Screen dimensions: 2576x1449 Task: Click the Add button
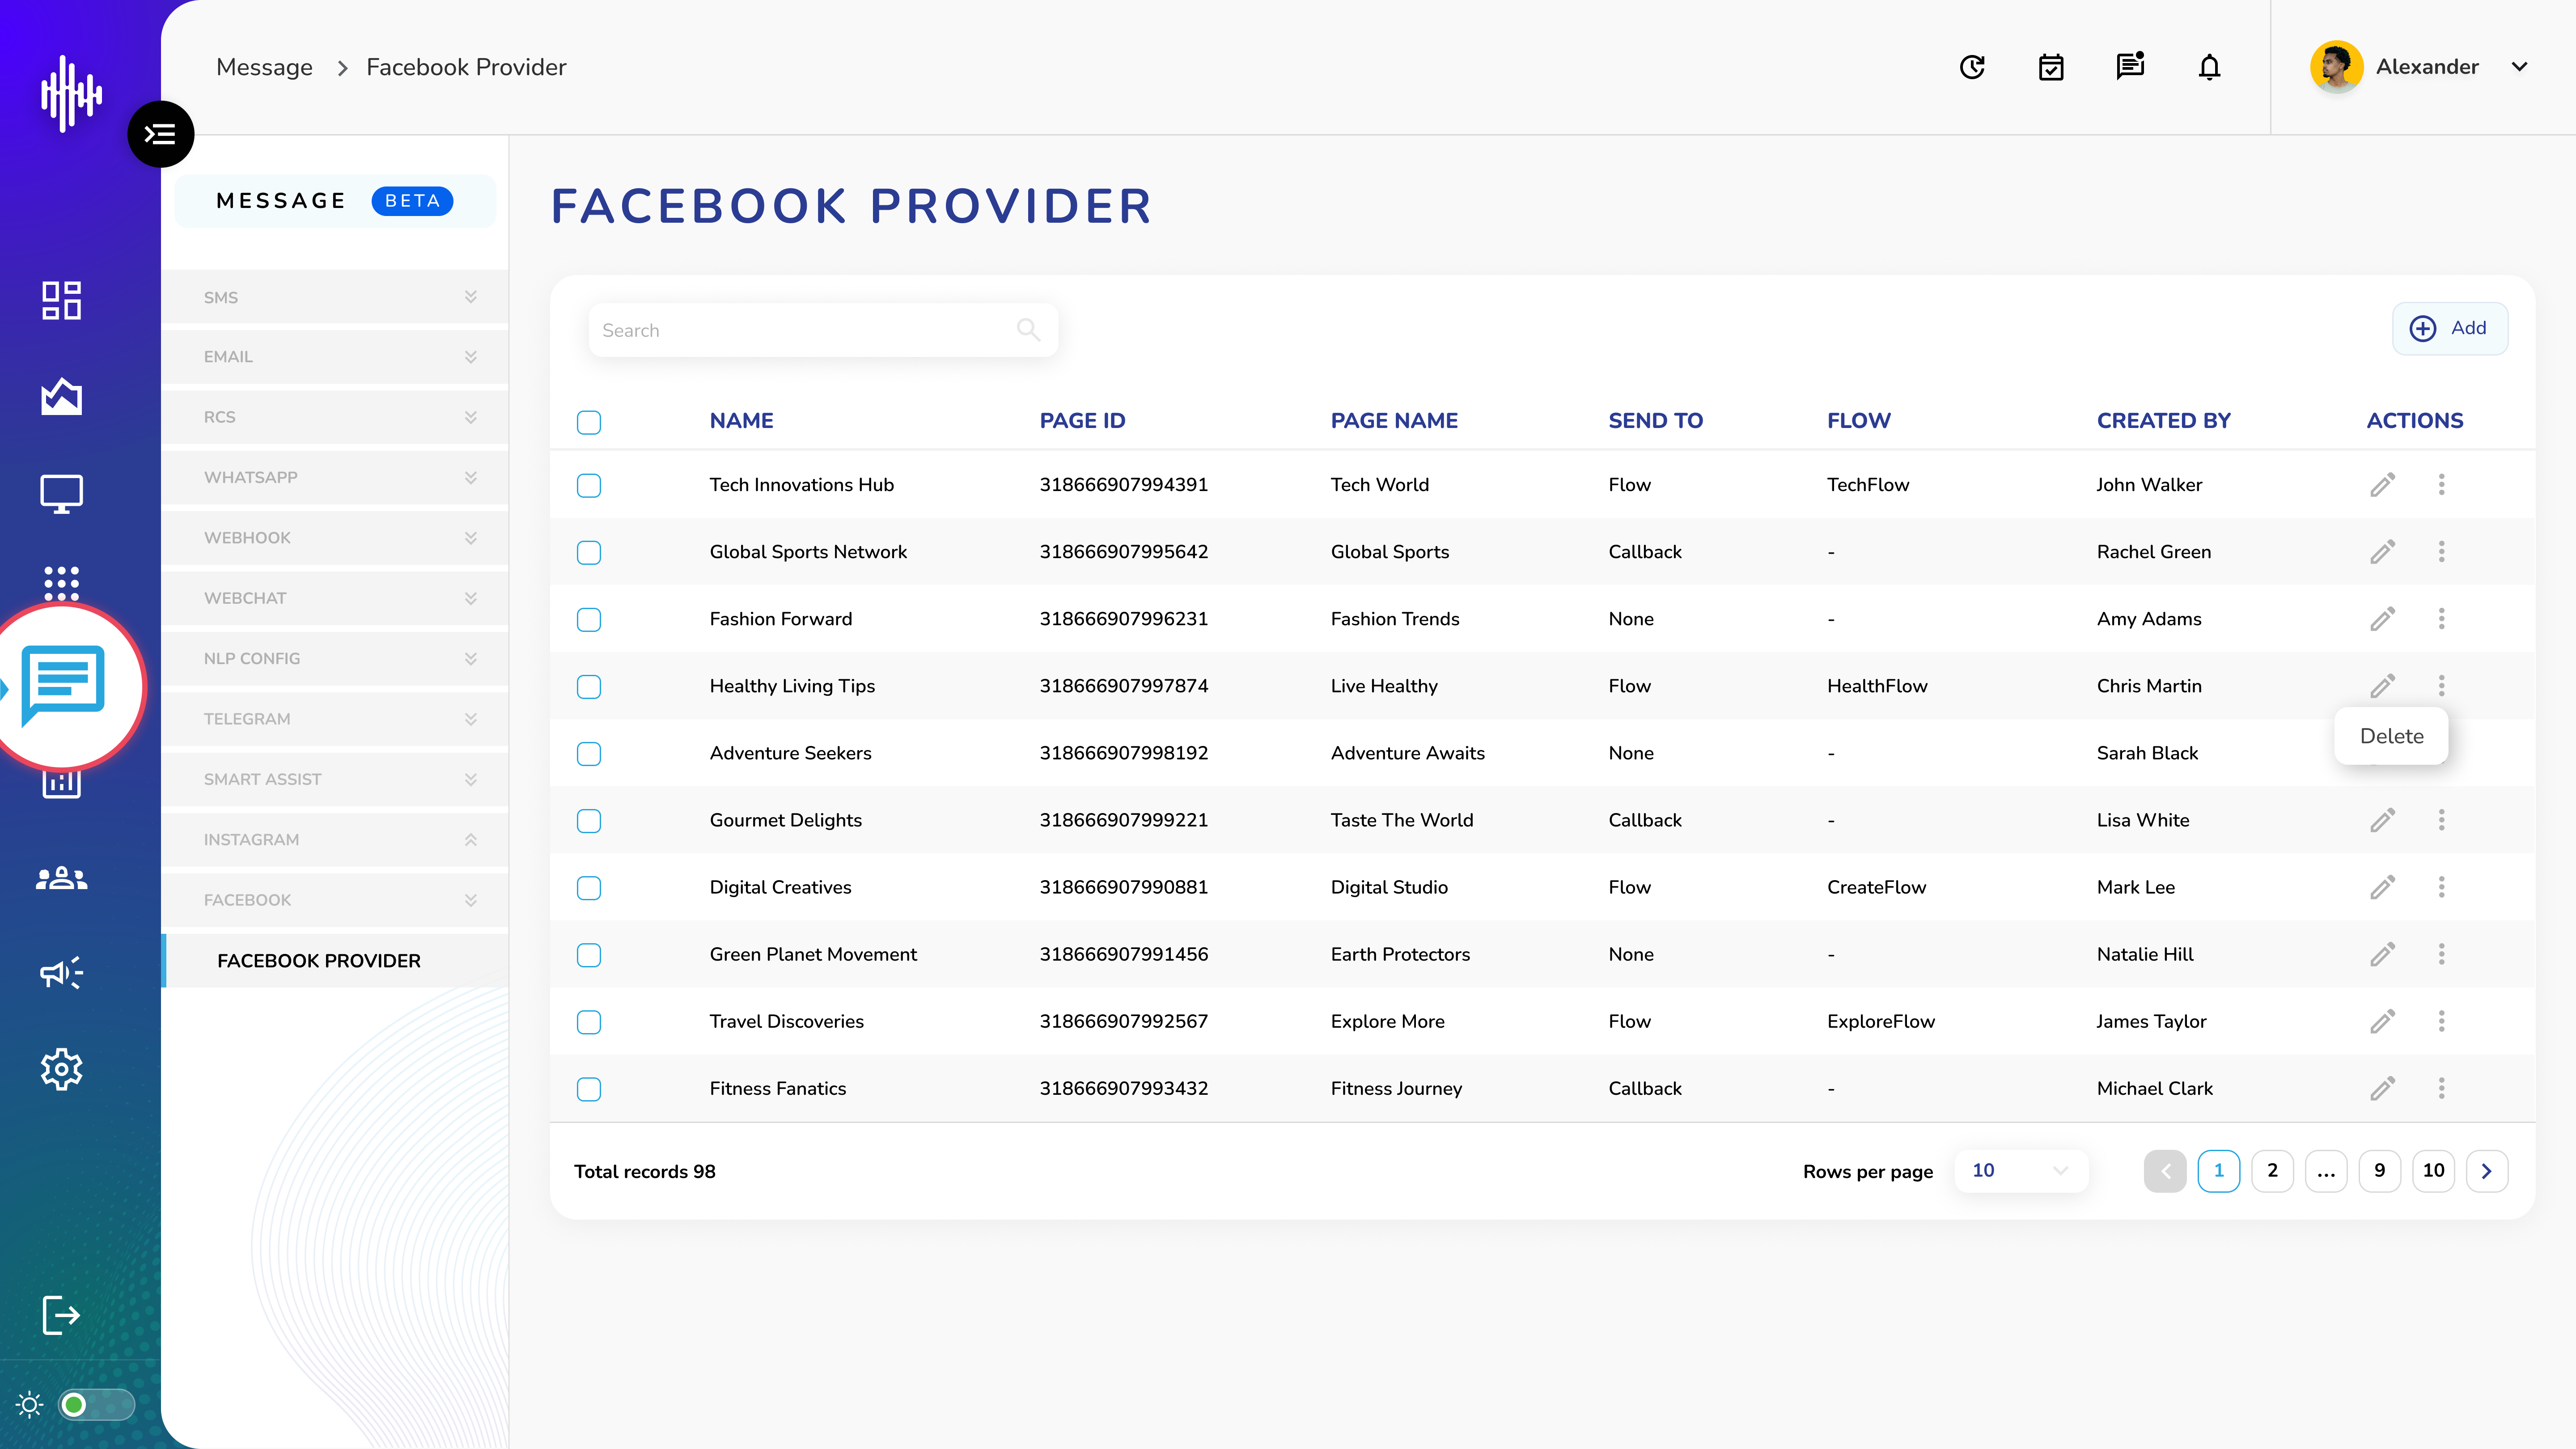(x=2449, y=328)
